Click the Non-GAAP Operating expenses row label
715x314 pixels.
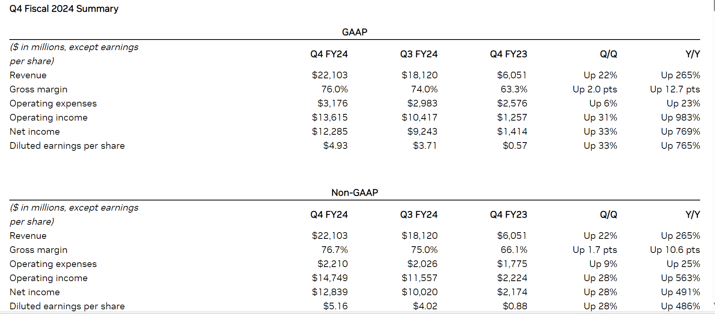[53, 264]
